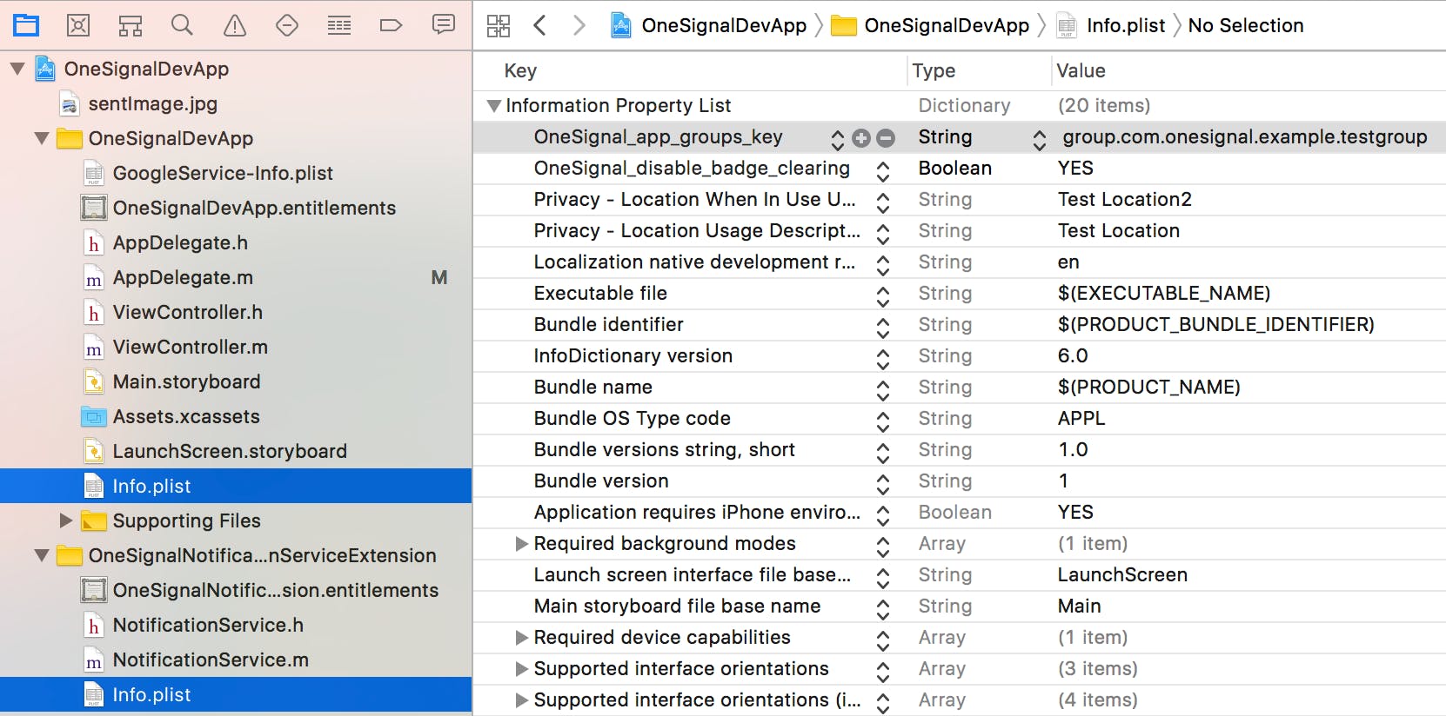Open the Breakpoint navigator icon
1446x716 pixels.
pyautogui.click(x=391, y=25)
